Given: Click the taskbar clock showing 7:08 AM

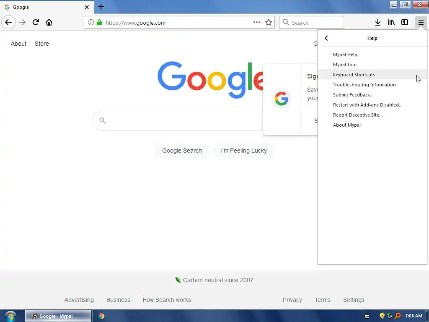Looking at the screenshot, I should [413, 316].
